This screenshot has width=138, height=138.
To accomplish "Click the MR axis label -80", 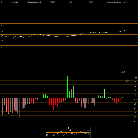I will click(x=135, y=117).
